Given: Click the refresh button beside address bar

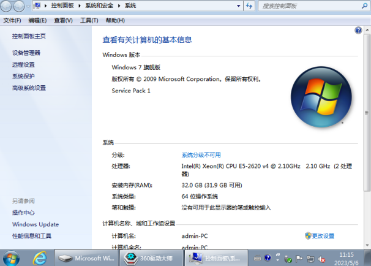Looking at the screenshot, I should pos(249,6).
